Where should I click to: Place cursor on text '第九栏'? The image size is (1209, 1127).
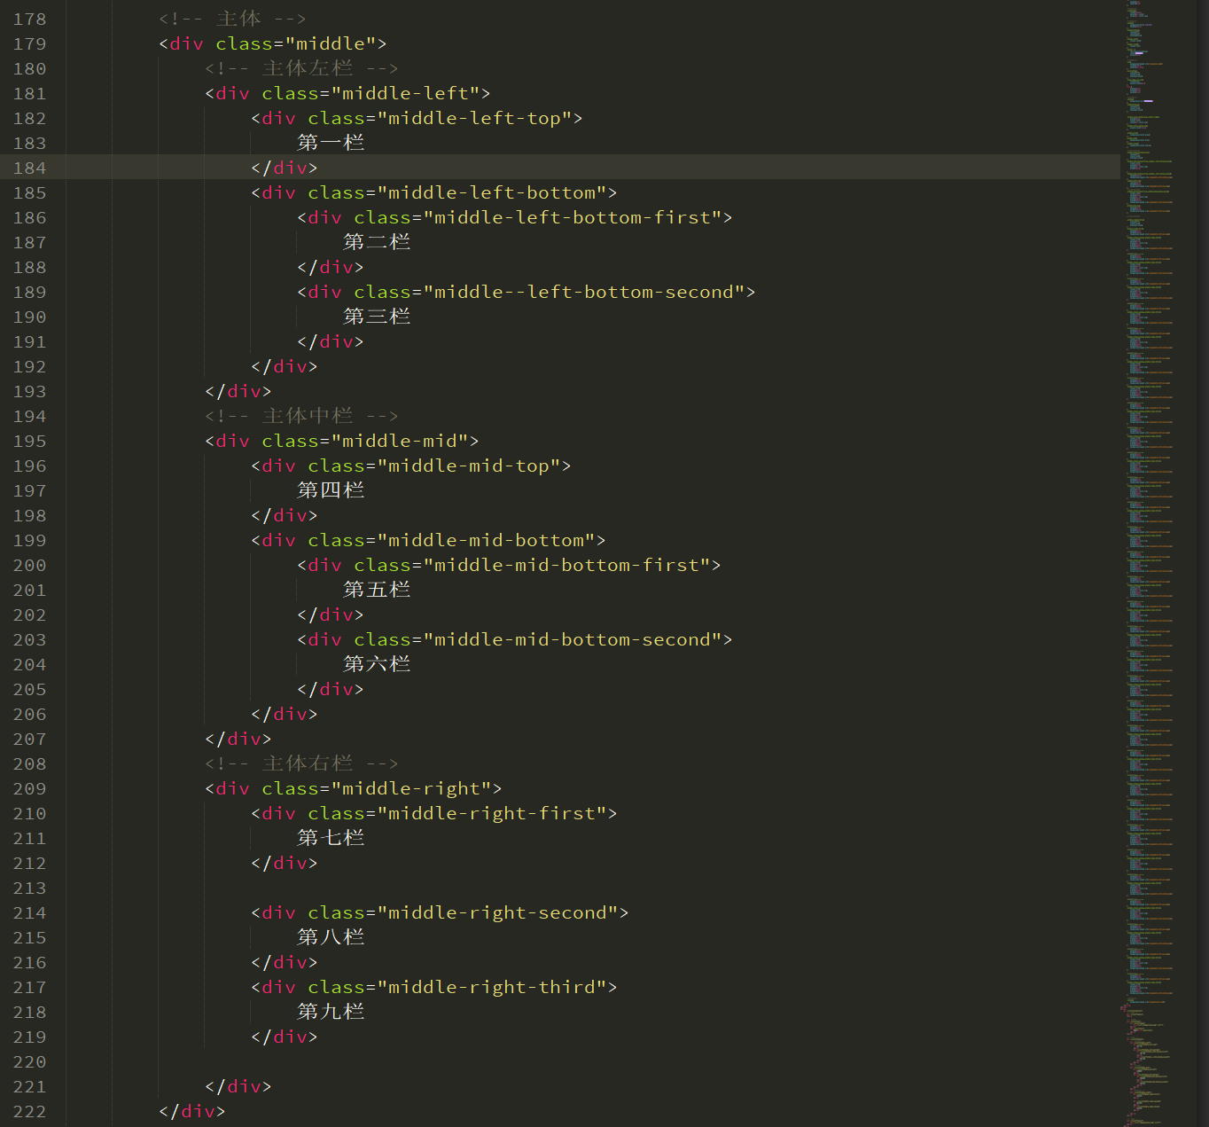(x=331, y=1012)
